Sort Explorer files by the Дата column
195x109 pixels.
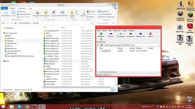click(x=63, y=27)
